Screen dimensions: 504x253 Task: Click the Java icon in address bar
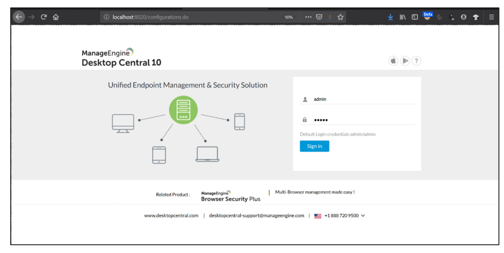tap(330, 17)
